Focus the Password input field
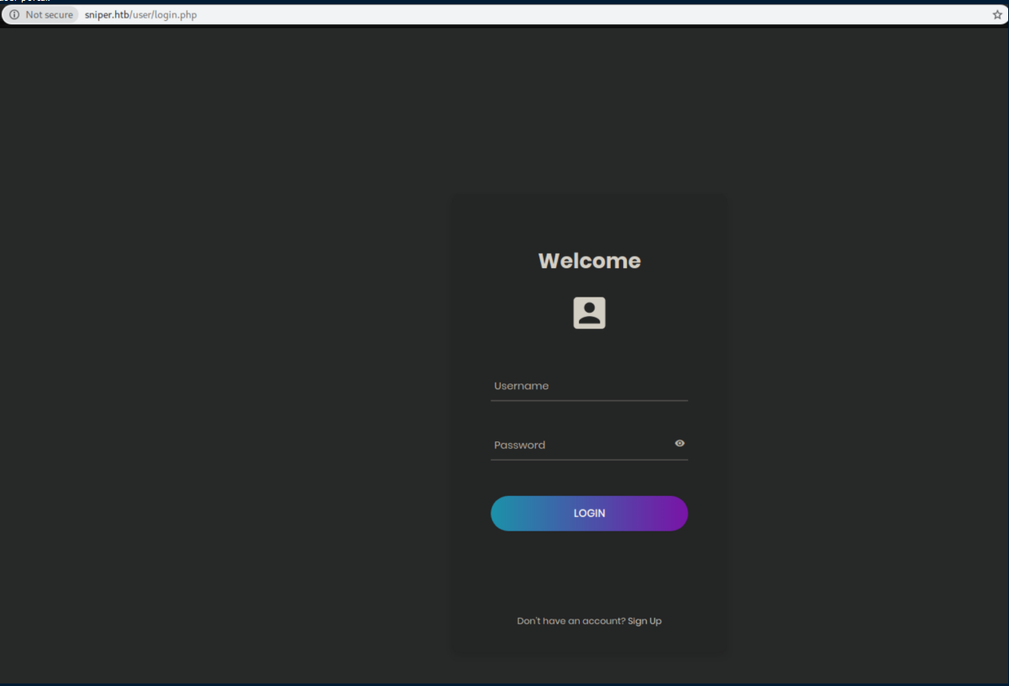 [580, 445]
